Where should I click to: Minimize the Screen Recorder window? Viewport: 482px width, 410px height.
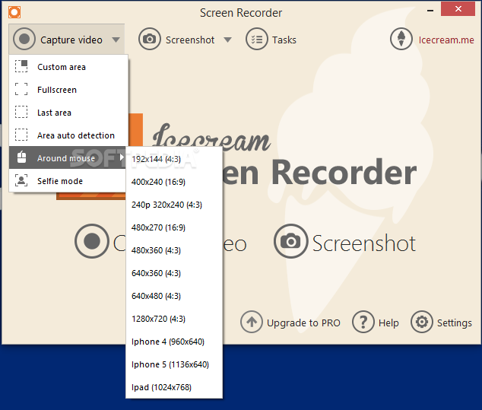pyautogui.click(x=430, y=11)
